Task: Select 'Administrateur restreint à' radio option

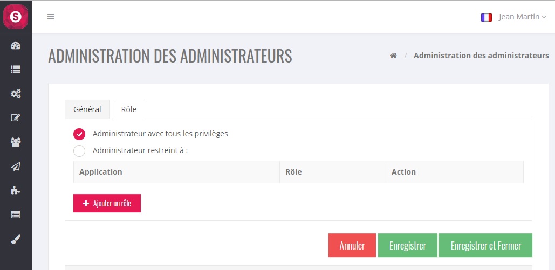Action: (x=79, y=151)
